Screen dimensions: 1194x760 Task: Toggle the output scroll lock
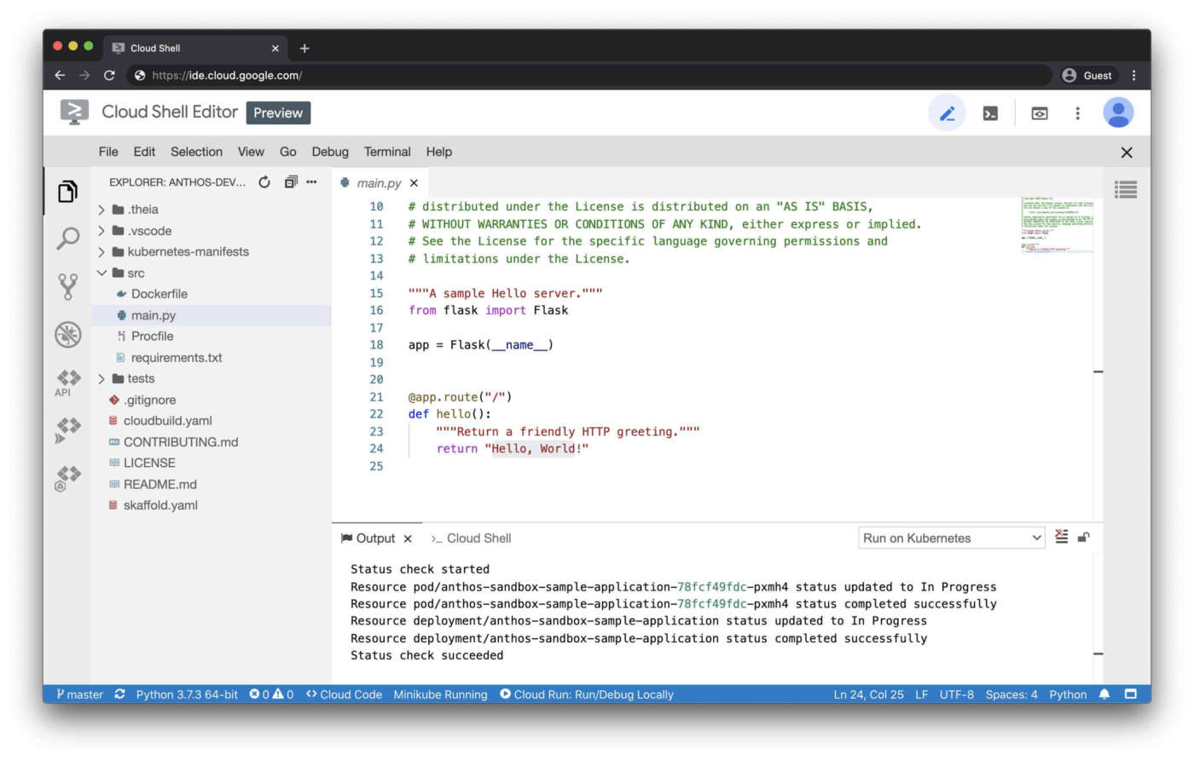pos(1084,537)
